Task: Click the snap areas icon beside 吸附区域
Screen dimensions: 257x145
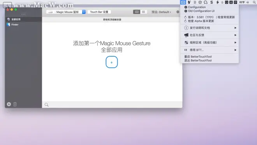Action: 187,43
